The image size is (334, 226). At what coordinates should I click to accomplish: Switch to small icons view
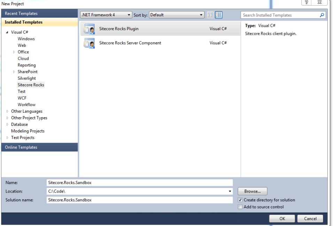[x=210, y=15]
